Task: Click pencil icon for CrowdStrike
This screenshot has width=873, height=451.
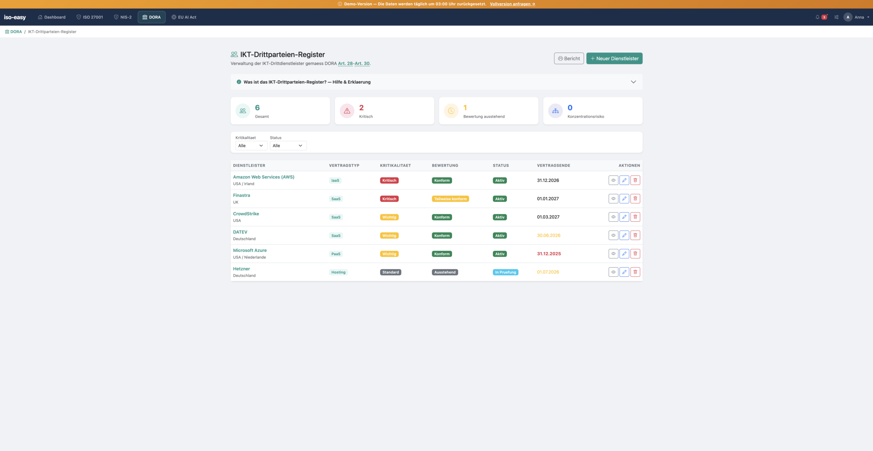Action: coord(624,217)
